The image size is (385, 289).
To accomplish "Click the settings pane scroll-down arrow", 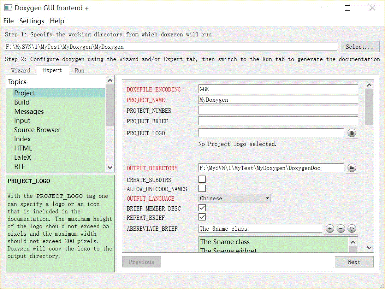I will click(x=369, y=248).
